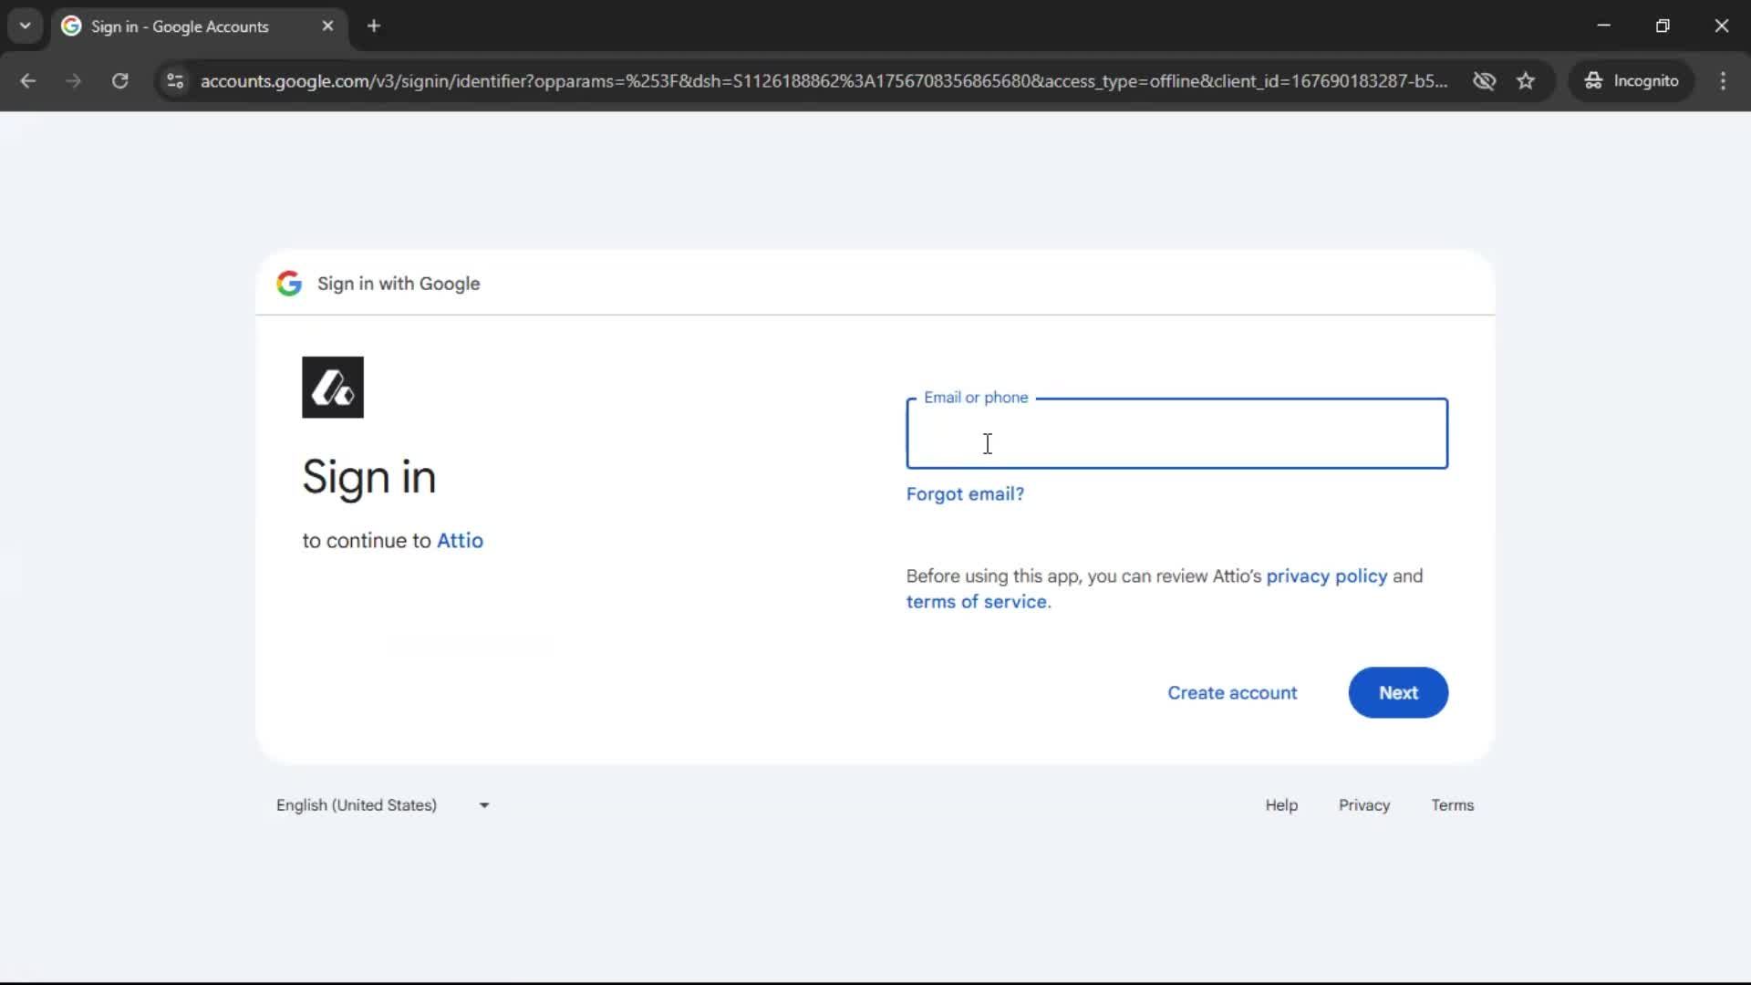Open the tab search chevron

coord(25,26)
